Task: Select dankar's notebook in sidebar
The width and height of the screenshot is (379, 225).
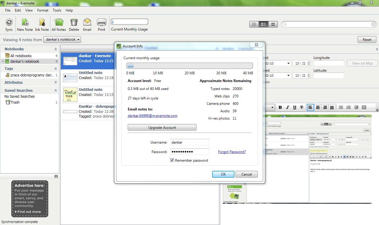Action: (x=30, y=61)
